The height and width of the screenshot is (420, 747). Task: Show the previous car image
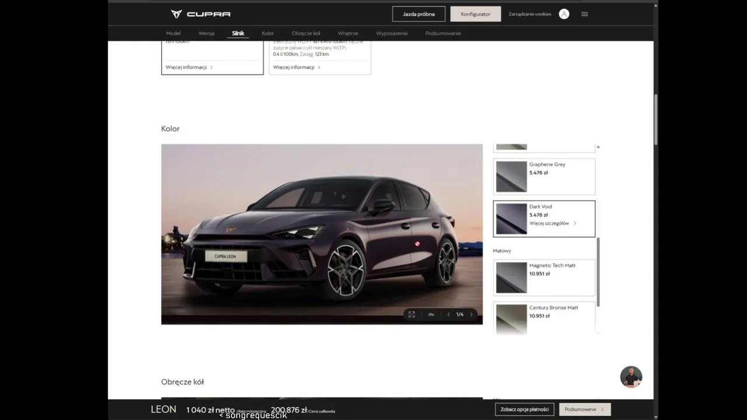[449, 314]
